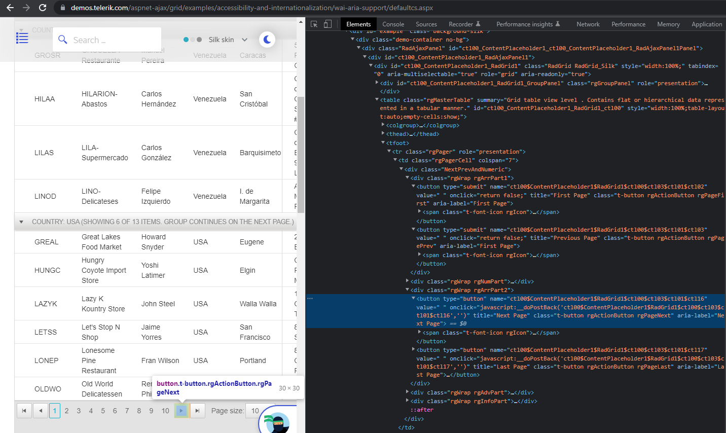Viewport: 726px width, 433px height.
Task: Expand the colgroup node
Action: [383, 125]
